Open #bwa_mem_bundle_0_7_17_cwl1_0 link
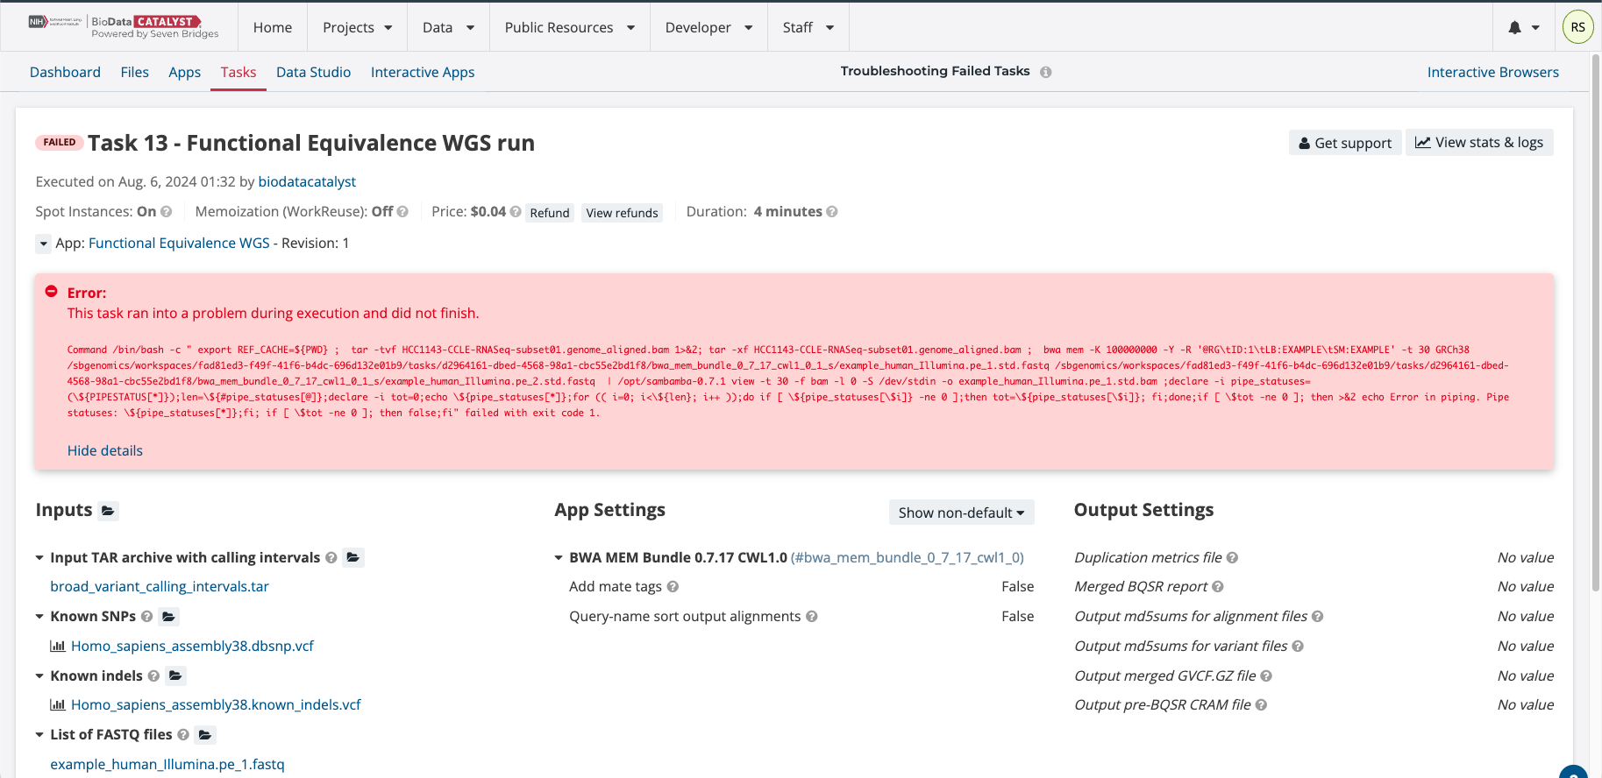The image size is (1602, 778). click(x=908, y=557)
